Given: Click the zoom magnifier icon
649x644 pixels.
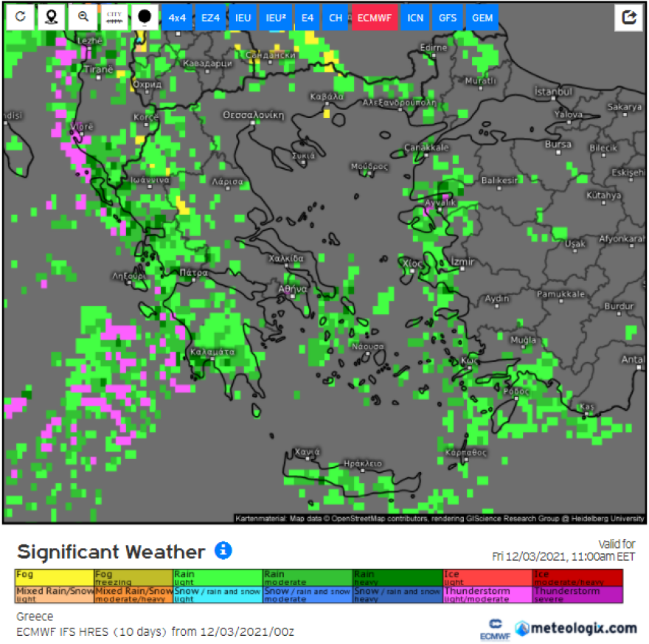Looking at the screenshot, I should tap(83, 17).
